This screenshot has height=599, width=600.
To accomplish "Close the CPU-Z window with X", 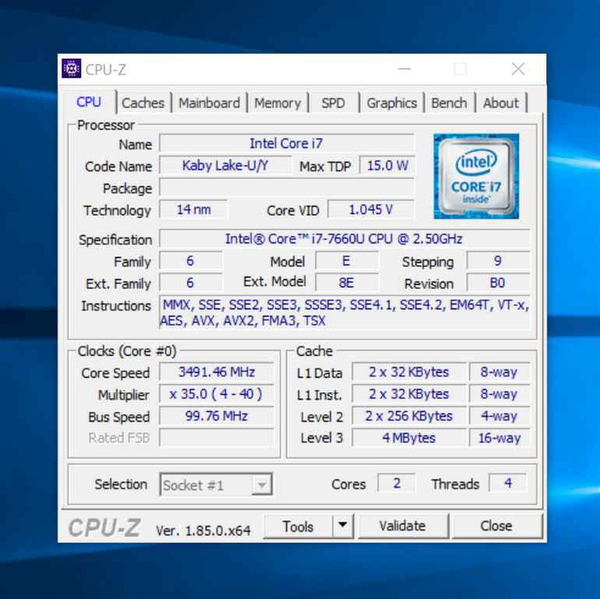I will tap(518, 69).
